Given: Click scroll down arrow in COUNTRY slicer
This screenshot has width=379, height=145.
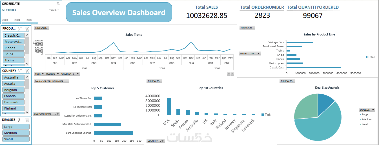Looking at the screenshot, I should point(27,112).
